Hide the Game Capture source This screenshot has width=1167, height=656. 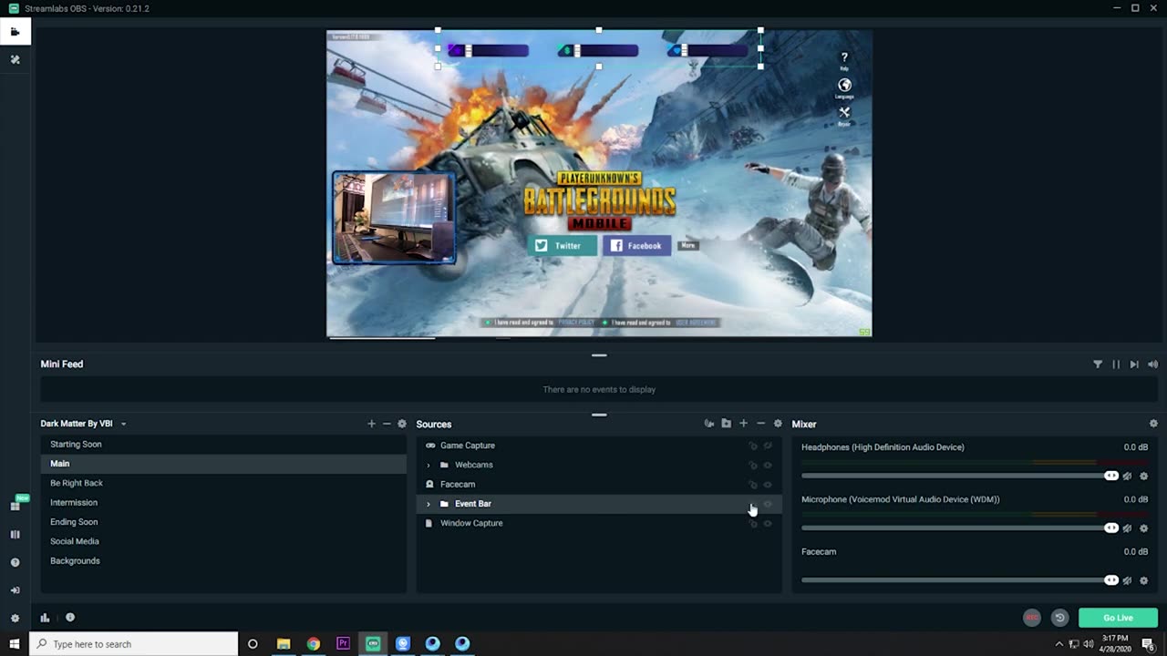click(x=768, y=446)
